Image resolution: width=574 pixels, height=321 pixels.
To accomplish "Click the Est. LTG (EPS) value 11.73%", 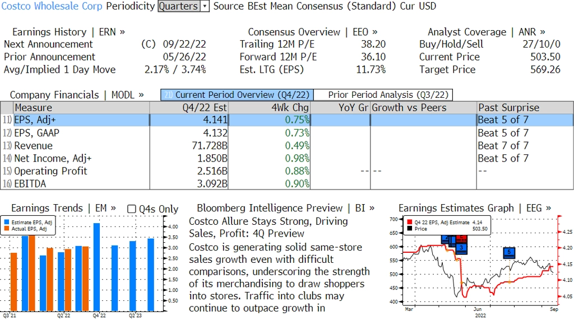I will coord(371,70).
